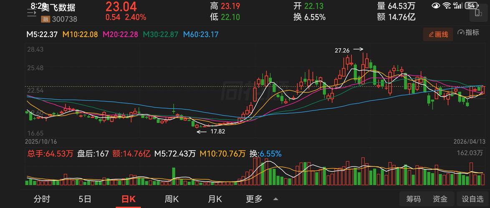Viewport: 490px width, 208px height.
Task: Tap the M20:22.28 moving average label
Action: point(121,34)
